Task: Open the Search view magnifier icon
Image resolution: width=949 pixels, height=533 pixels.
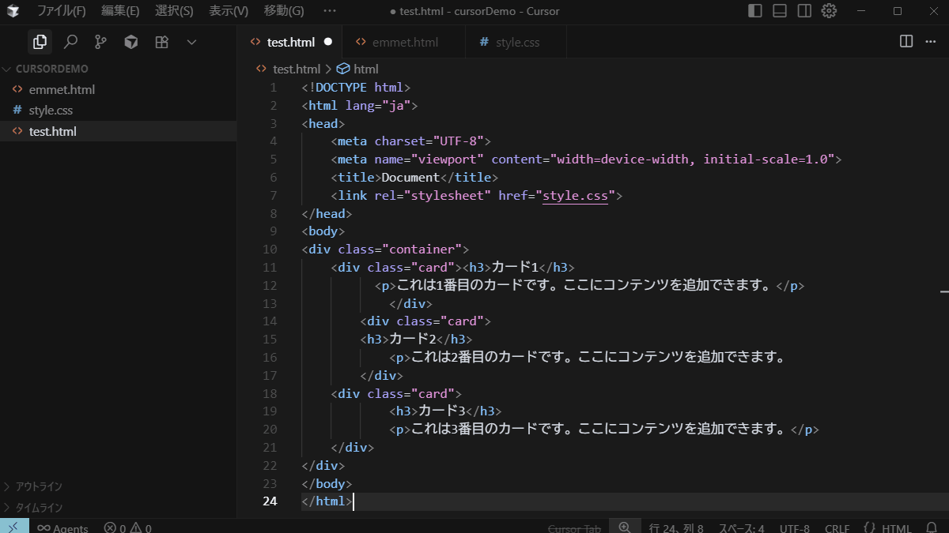Action: coord(70,42)
